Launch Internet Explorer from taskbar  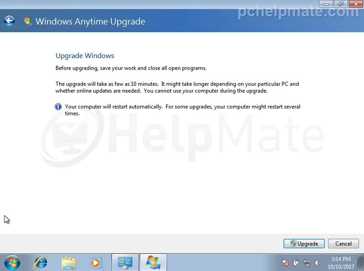tap(41, 263)
